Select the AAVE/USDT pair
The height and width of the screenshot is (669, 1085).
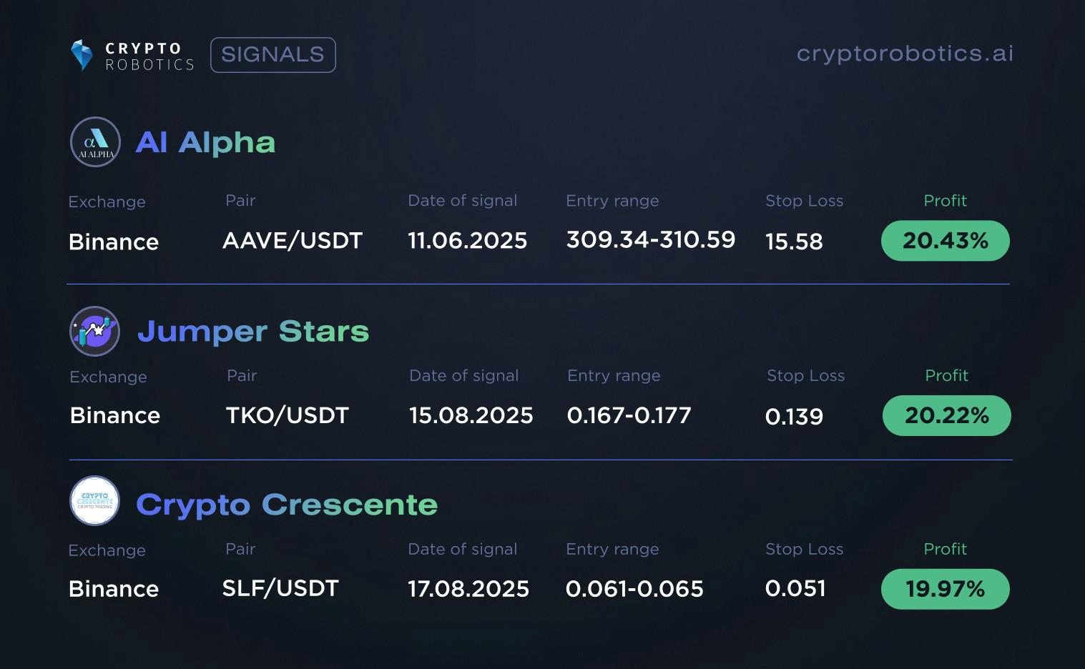(293, 241)
